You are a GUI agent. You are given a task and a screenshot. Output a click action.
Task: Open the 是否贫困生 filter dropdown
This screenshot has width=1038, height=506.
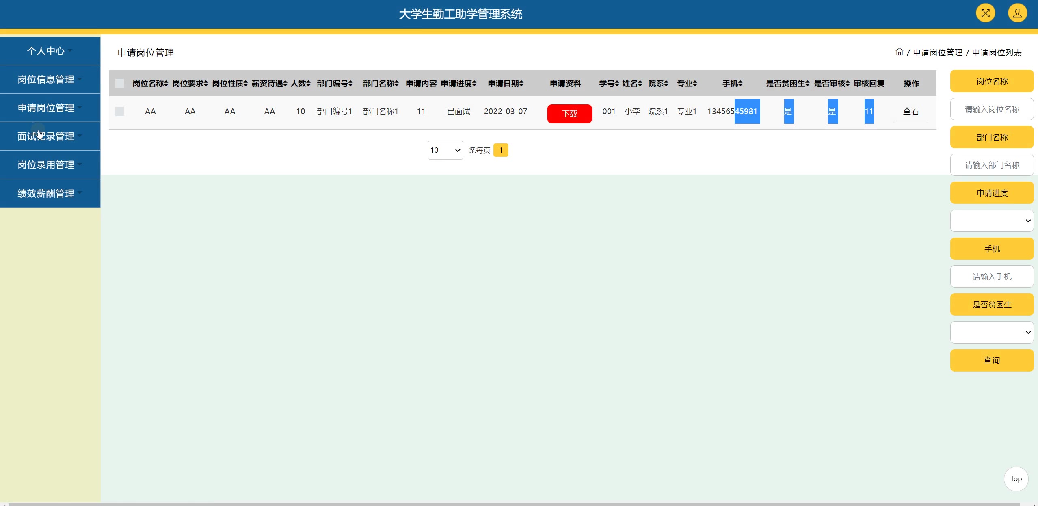tap(992, 332)
